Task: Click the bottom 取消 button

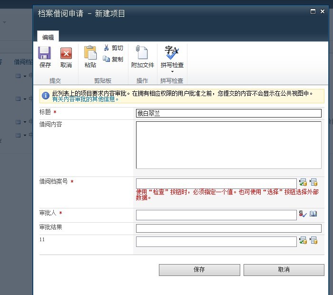Action: (x=284, y=270)
